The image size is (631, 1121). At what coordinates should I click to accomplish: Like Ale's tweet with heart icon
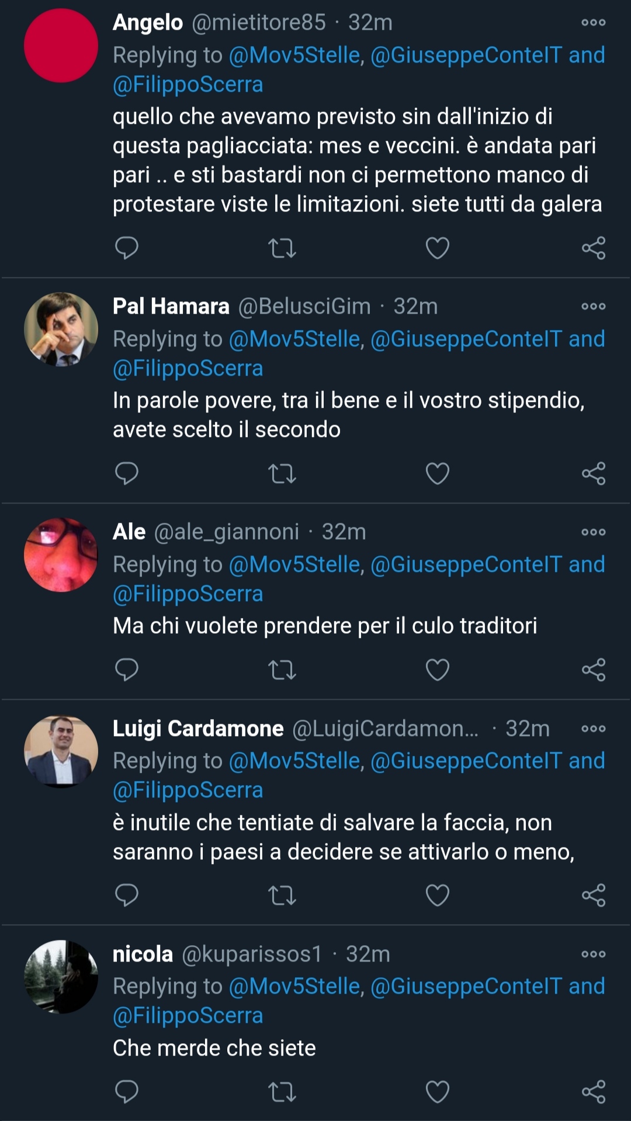438,670
